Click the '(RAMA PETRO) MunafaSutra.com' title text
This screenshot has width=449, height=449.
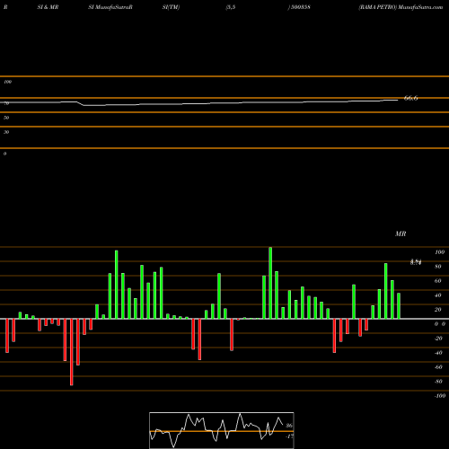(401, 7)
